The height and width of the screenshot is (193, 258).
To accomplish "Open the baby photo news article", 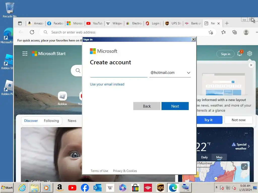I will pyautogui.click(x=51, y=155).
